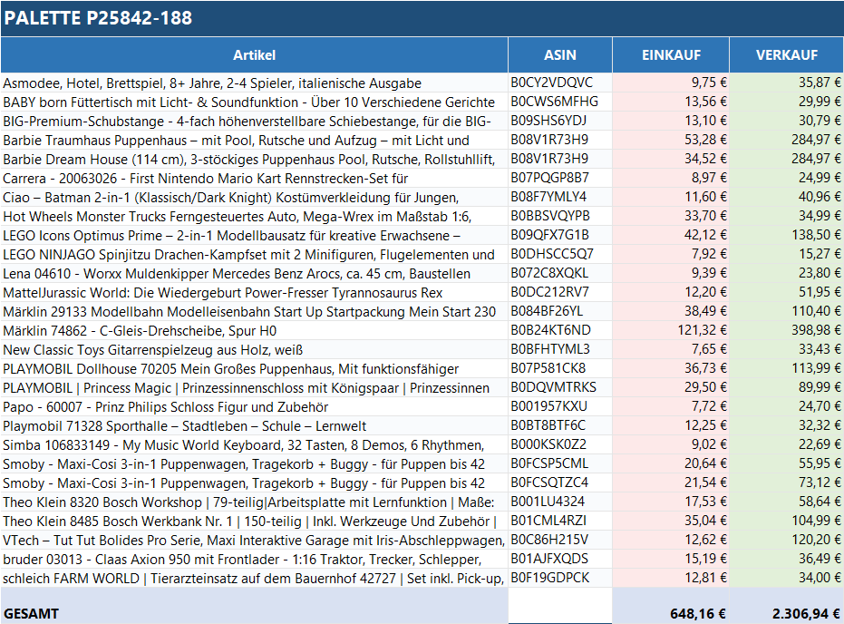844x624 pixels.
Task: Click the ASIN column header
Action: (x=559, y=55)
